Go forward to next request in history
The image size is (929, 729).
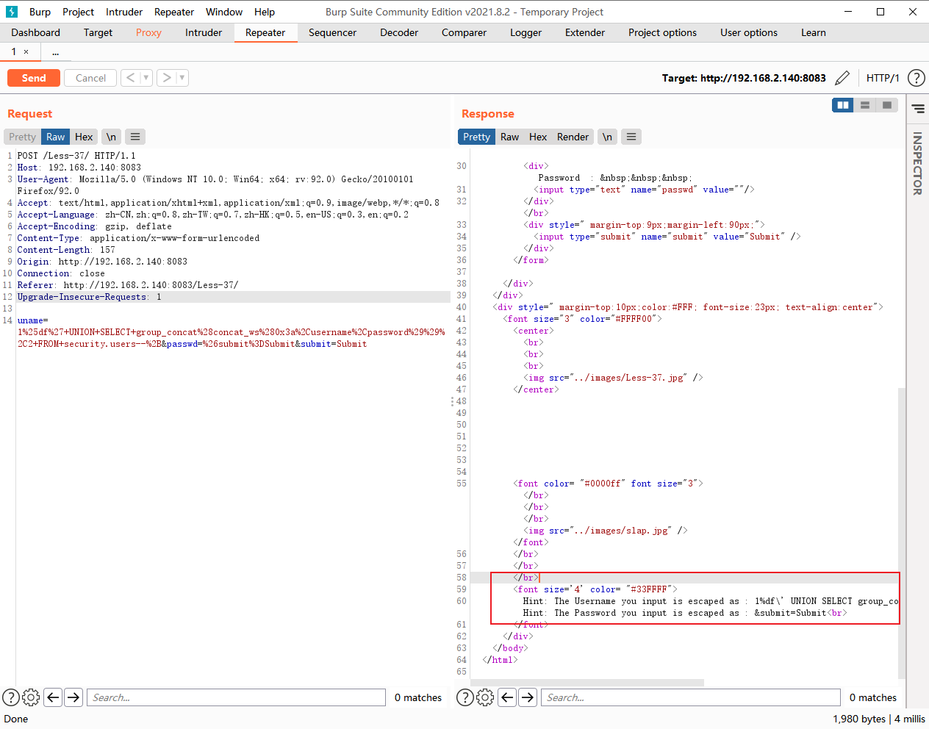(x=167, y=78)
